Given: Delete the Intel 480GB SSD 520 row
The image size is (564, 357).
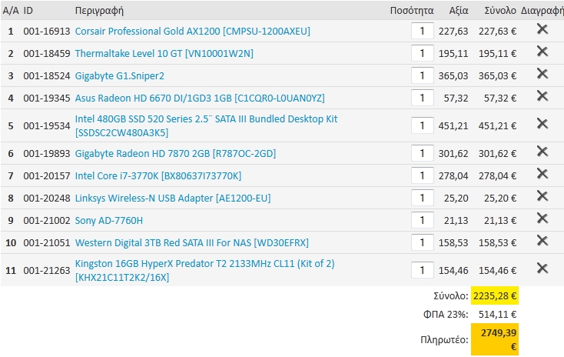Looking at the screenshot, I should [x=542, y=124].
